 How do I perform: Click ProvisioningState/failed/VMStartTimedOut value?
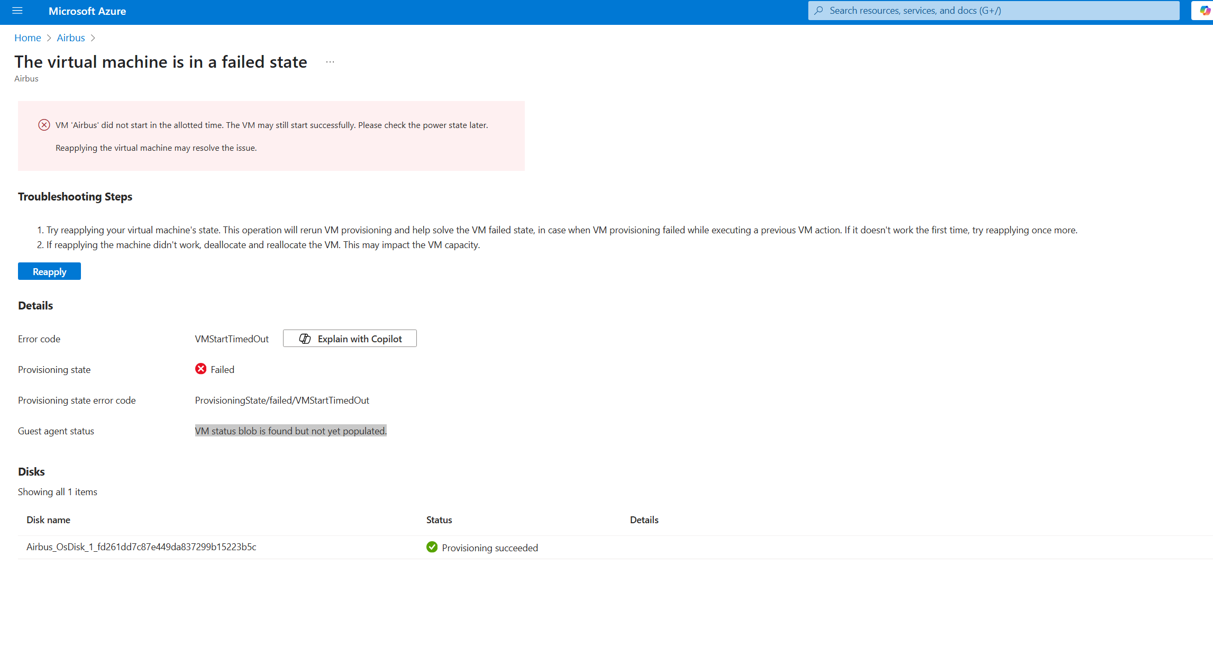[282, 400]
